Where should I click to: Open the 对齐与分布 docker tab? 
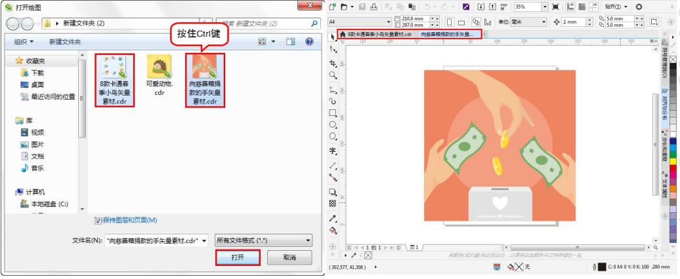(x=664, y=105)
